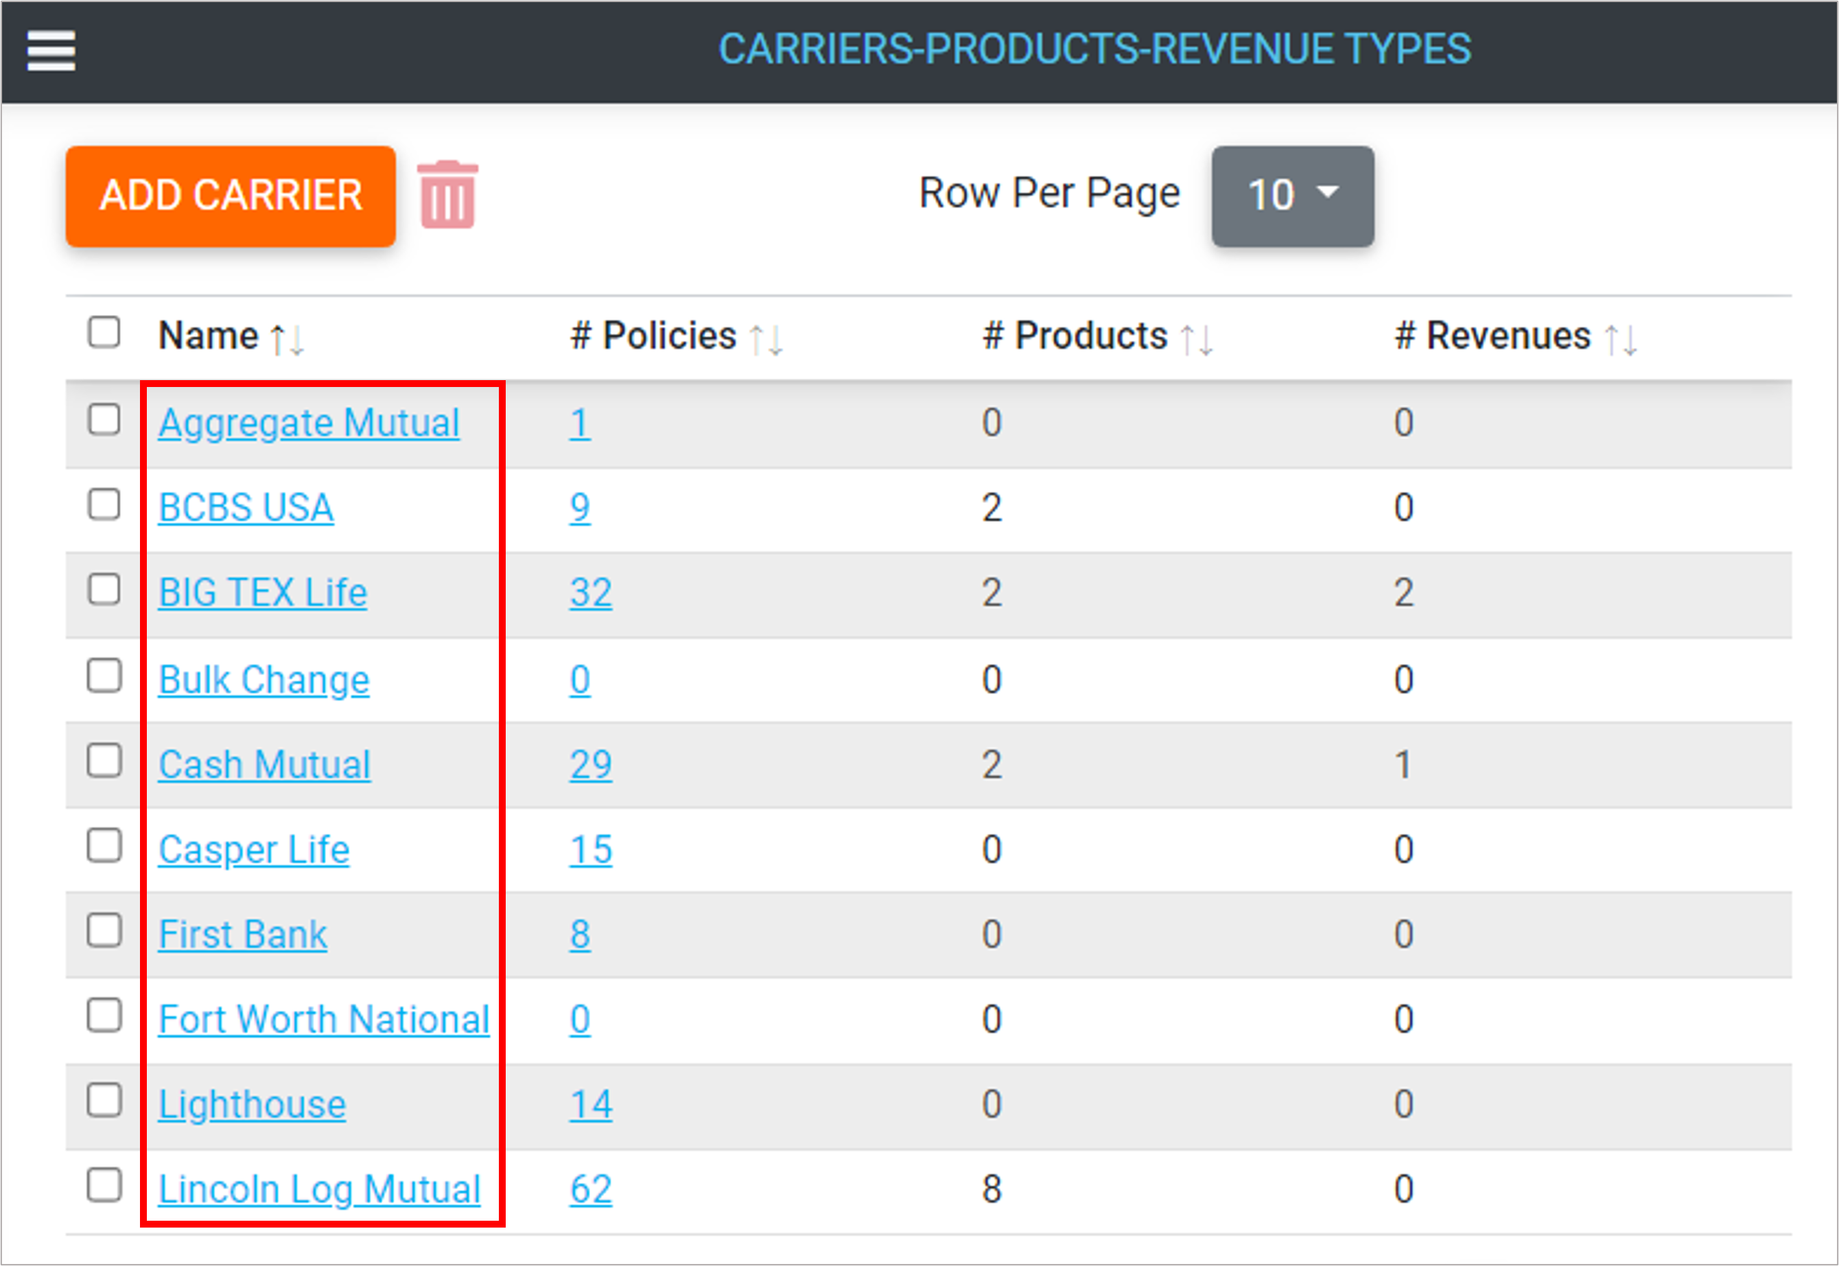Screen dimensions: 1839x1266
Task: Sort by # Products column arrows
Action: tap(1196, 339)
